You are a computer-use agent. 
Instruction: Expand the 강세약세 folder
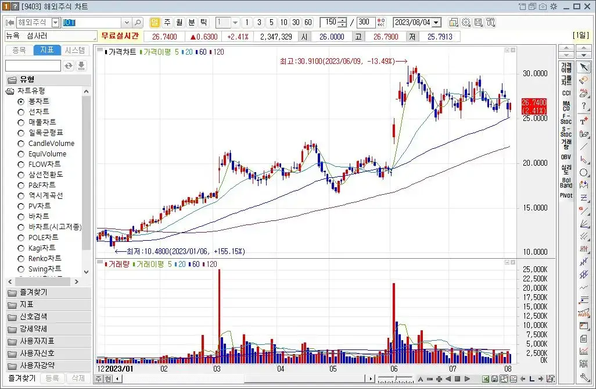48,329
